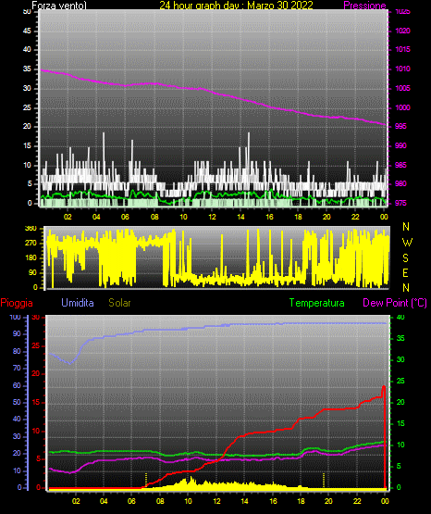Click the '24 hour graph day : Marzo 30 2022' title
This screenshot has width=431, height=514.
coord(236,6)
